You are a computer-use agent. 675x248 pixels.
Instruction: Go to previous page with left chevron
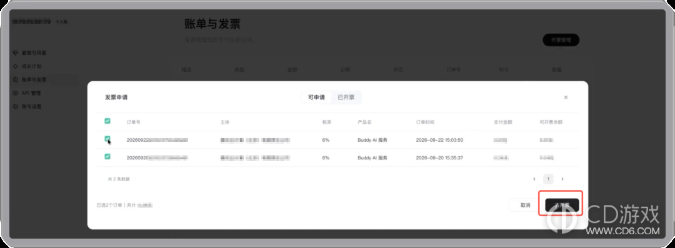[x=534, y=179]
